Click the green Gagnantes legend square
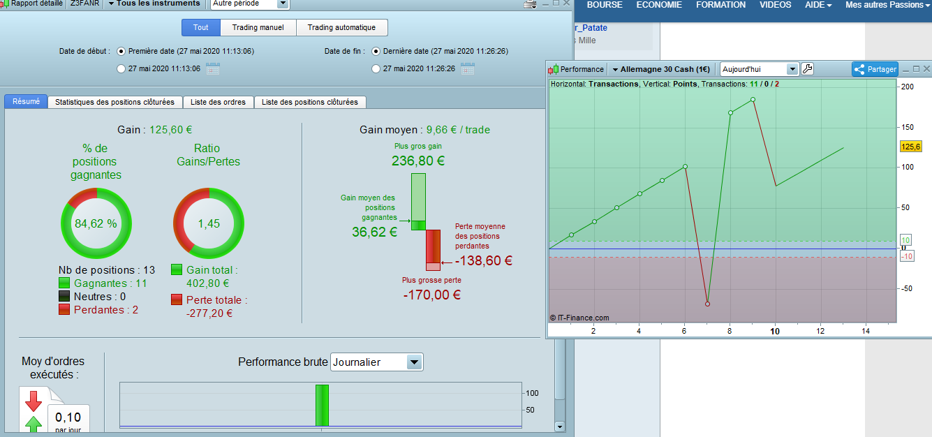This screenshot has width=932, height=437. coord(64,283)
